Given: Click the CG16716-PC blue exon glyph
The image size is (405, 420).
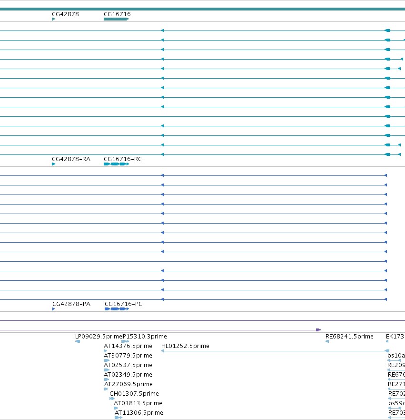Looking at the screenshot, I should tap(117, 309).
